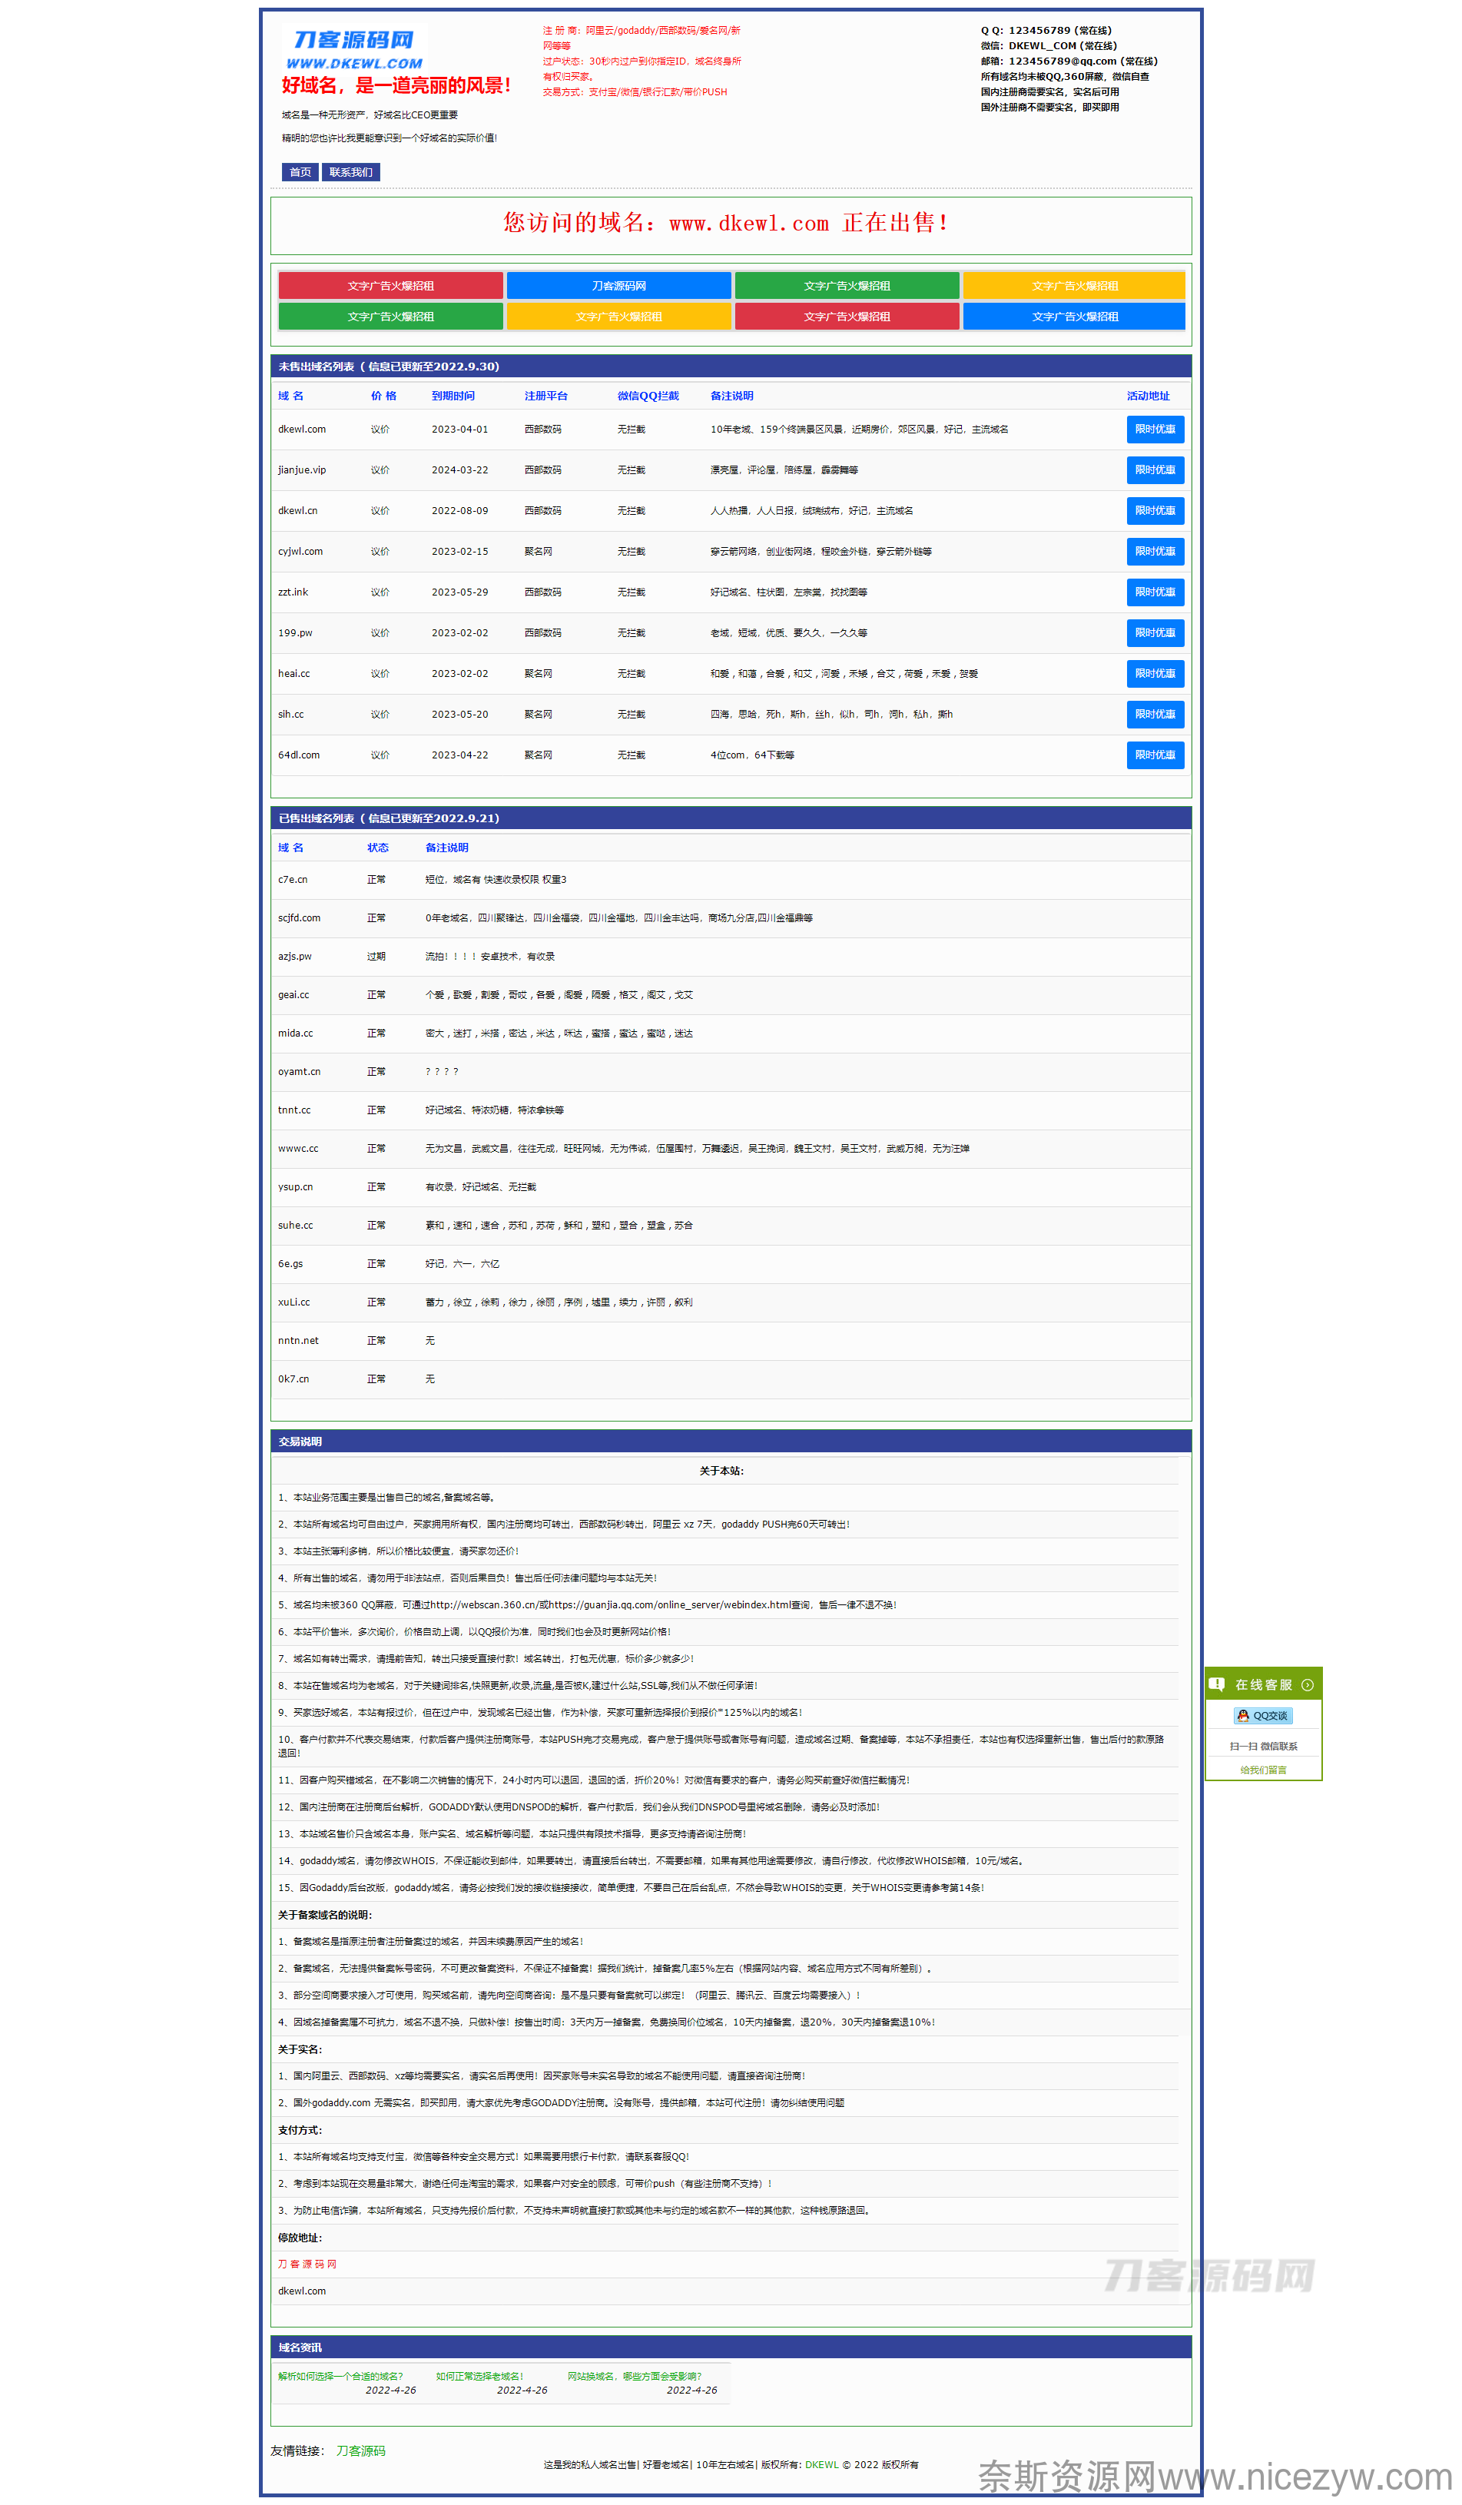
Task: Click the 0k7.cn sold domain
Action: coord(293,1380)
